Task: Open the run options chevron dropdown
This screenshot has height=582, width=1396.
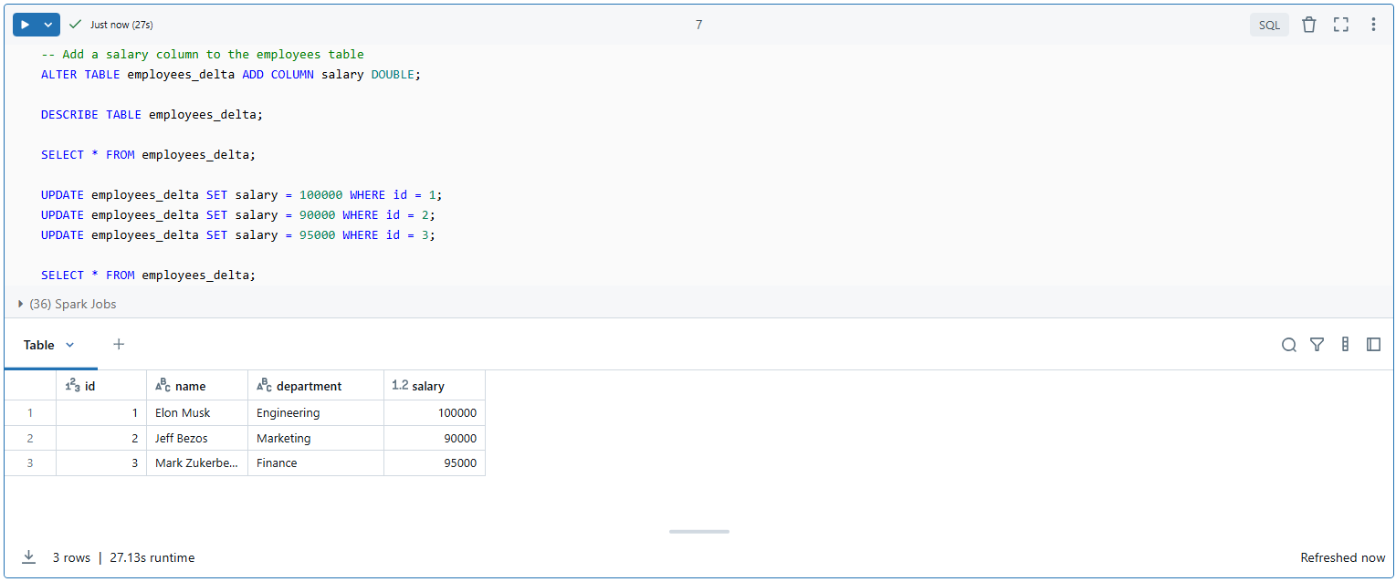Action: [47, 24]
